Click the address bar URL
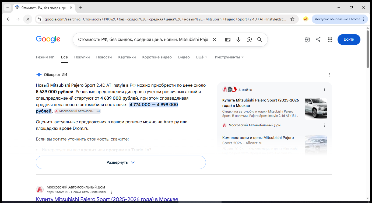 click(x=165, y=19)
